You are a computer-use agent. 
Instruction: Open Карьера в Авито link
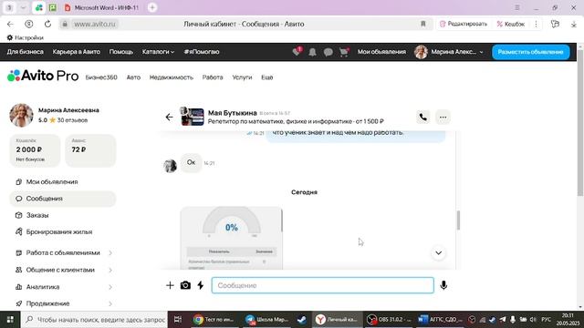[77, 52]
